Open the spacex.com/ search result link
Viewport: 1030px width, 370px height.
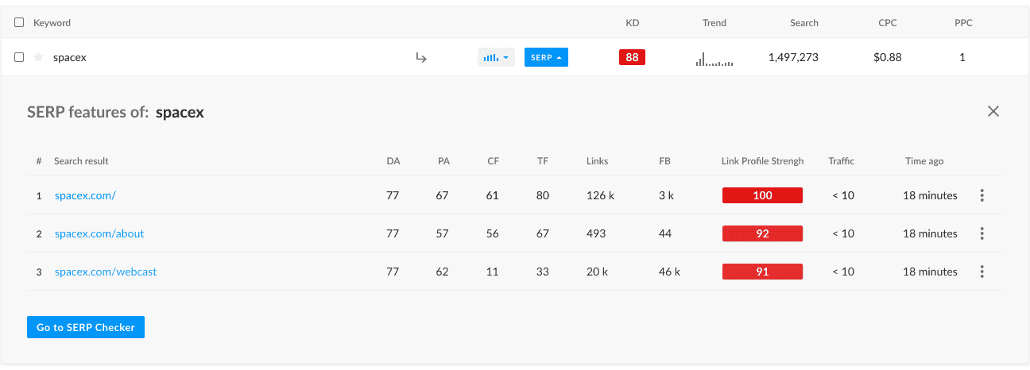85,195
